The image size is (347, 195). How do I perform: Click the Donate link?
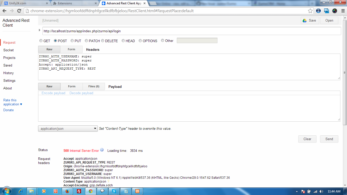pos(8,110)
